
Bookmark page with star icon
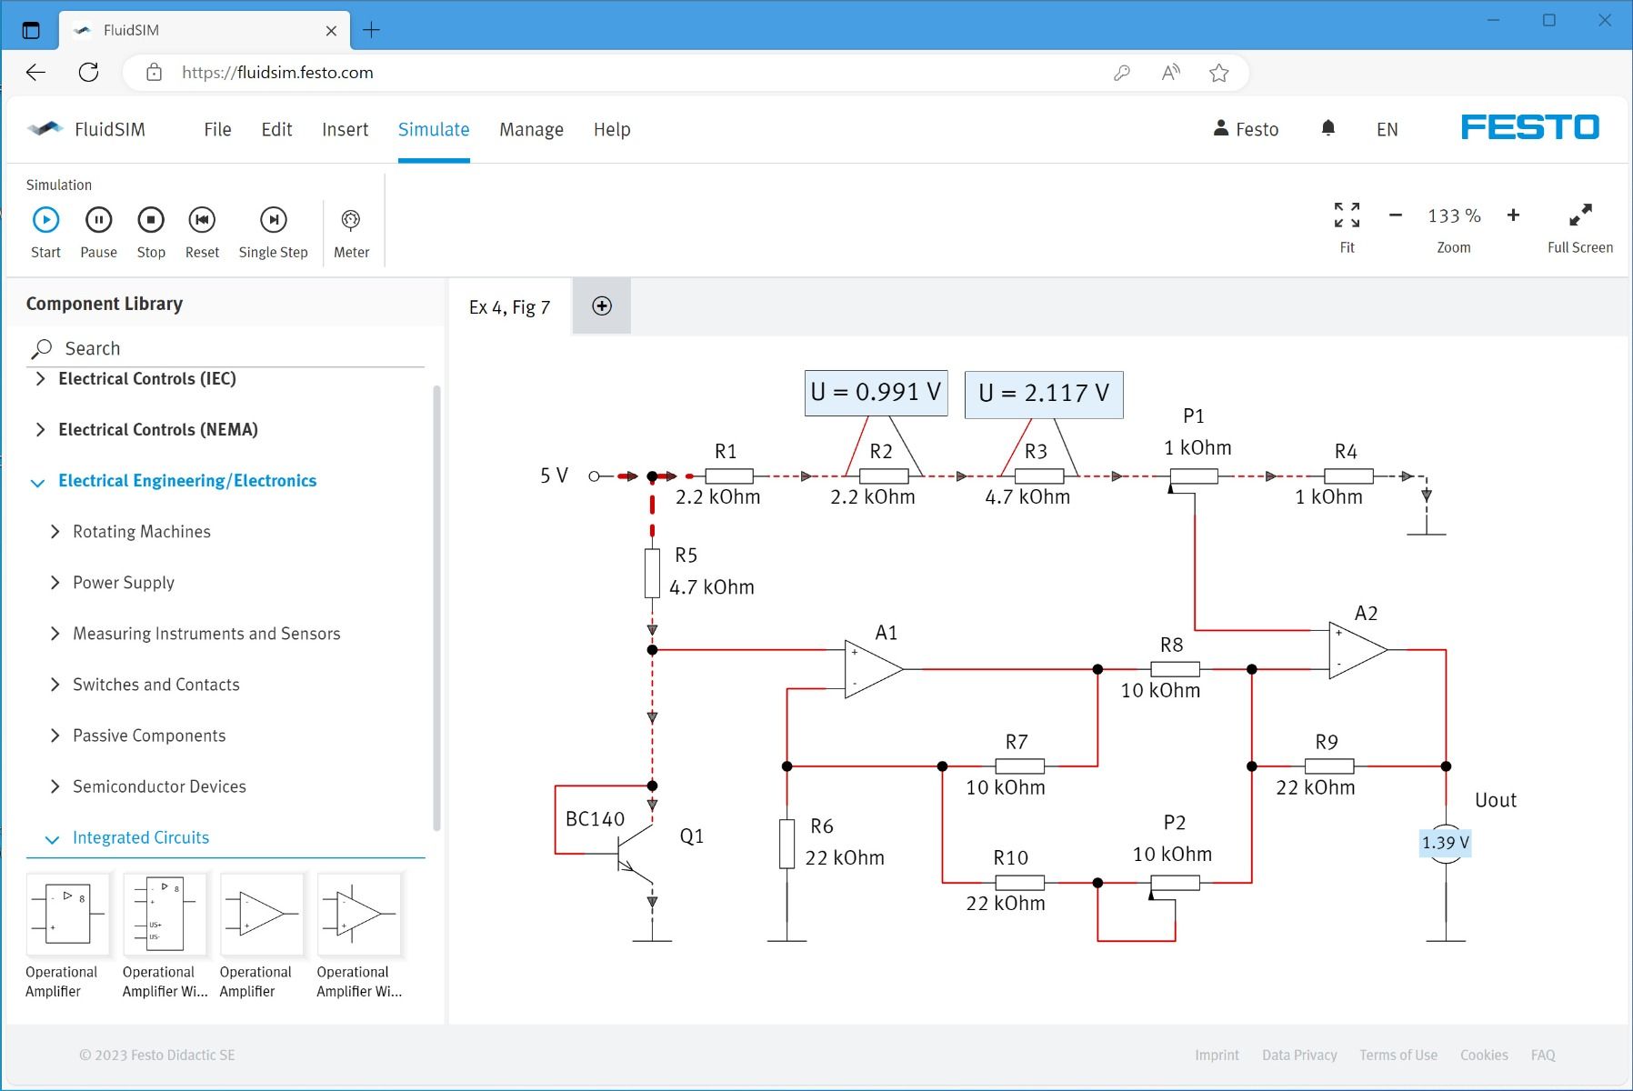point(1219,73)
